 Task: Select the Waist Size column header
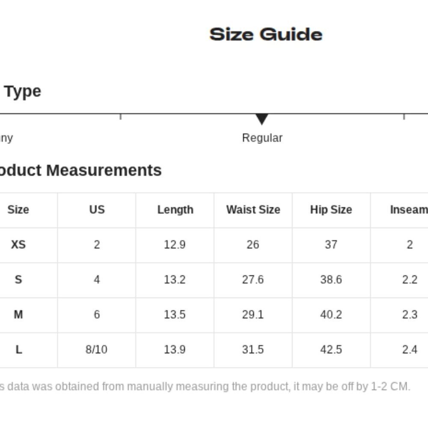[x=253, y=210]
